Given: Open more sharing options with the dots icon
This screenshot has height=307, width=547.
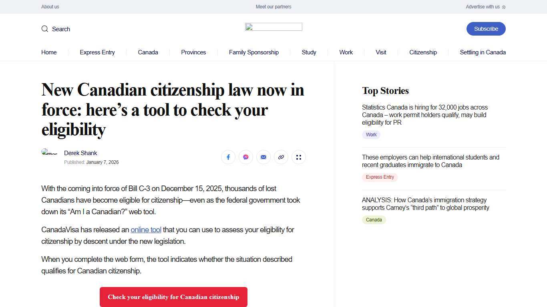Looking at the screenshot, I should tap(299, 157).
